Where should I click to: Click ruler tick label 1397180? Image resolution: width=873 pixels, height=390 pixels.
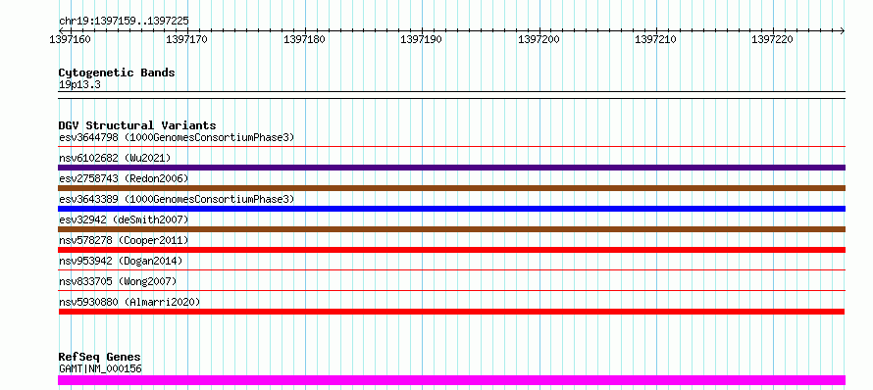coord(304,39)
